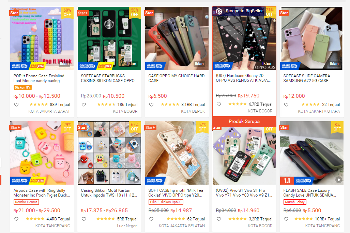Toggle heart on Case Oppo My Choice
This screenshot has height=233, width=350.
tap(151, 105)
